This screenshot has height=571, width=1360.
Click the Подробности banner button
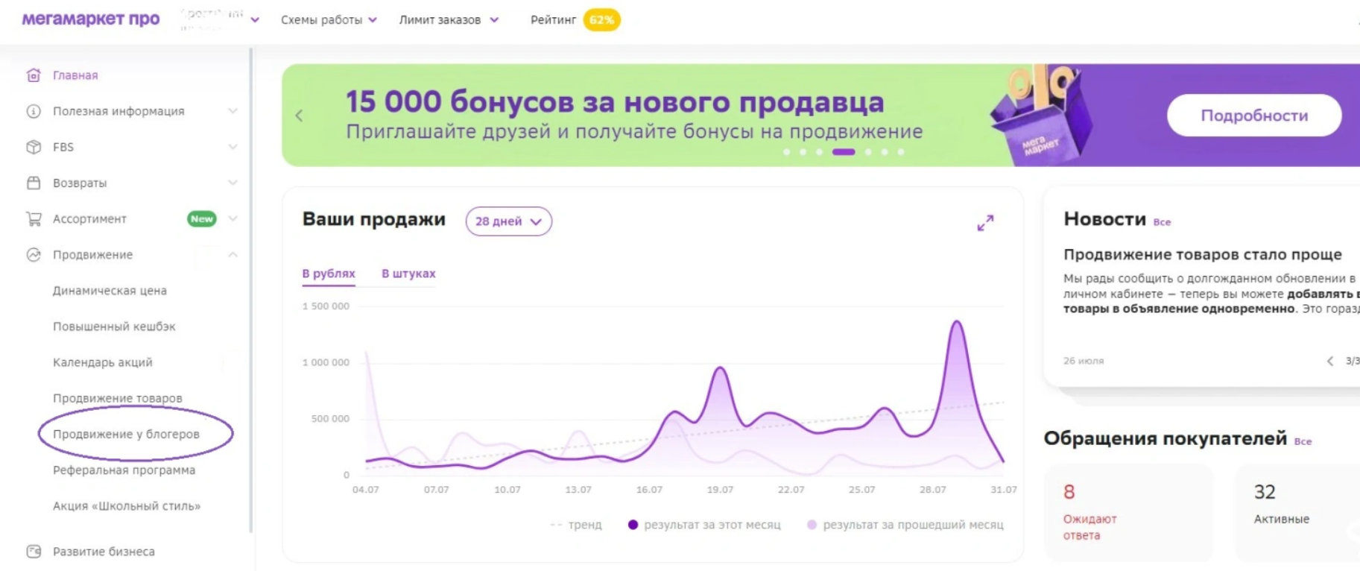point(1254,116)
